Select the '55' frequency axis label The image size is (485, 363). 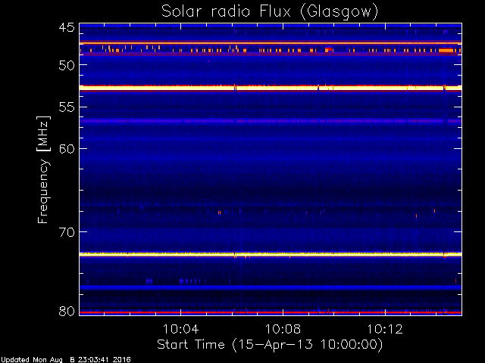pos(67,107)
